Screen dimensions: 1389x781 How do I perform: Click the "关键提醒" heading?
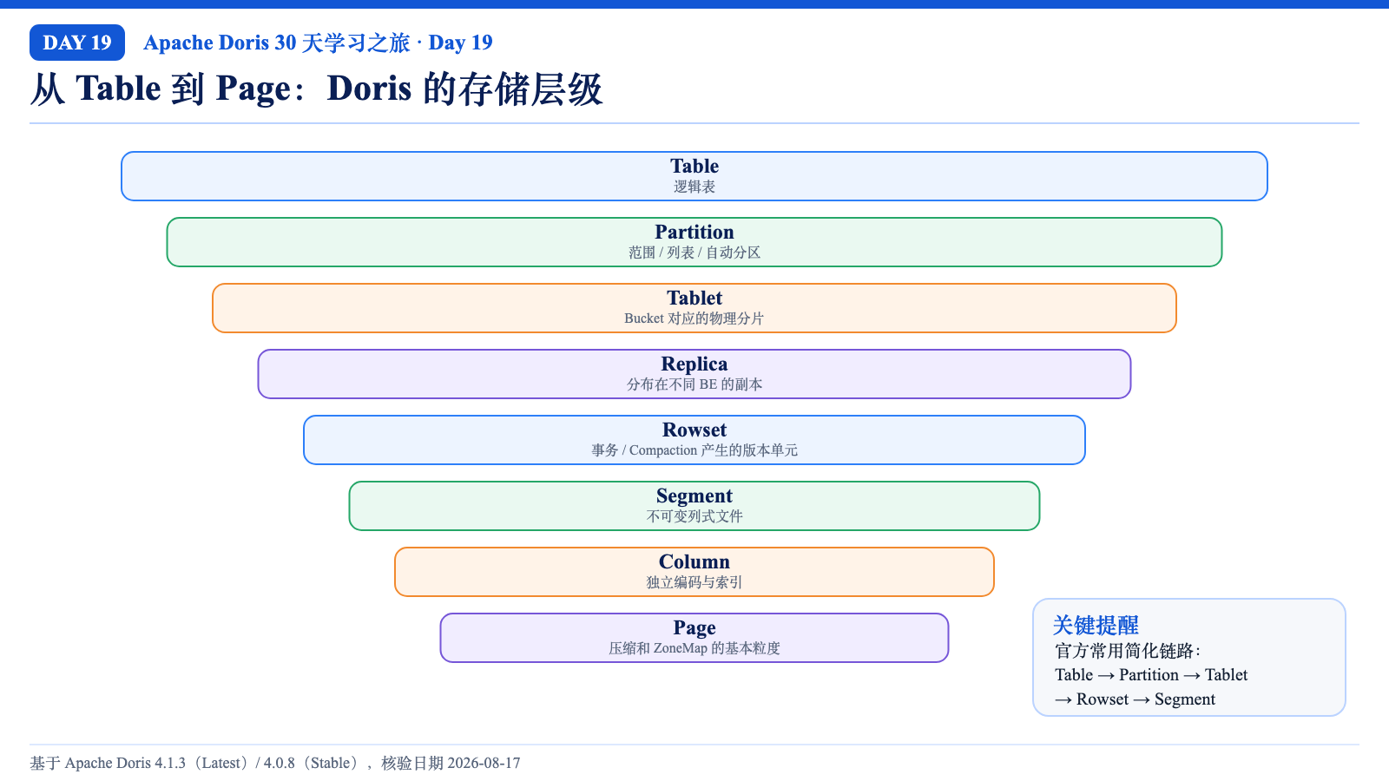pyautogui.click(x=1096, y=625)
